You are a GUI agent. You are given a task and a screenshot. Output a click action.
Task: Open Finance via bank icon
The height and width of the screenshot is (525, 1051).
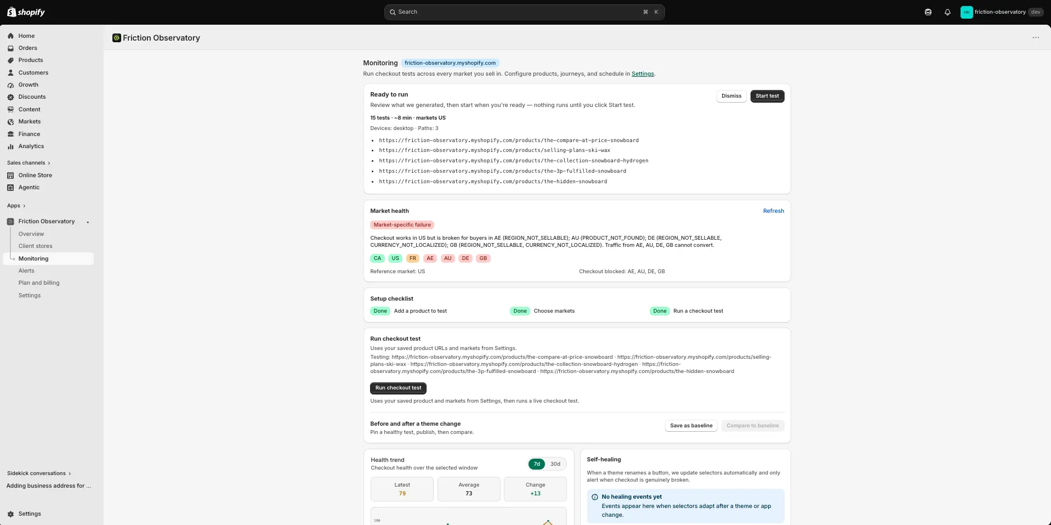click(x=10, y=134)
